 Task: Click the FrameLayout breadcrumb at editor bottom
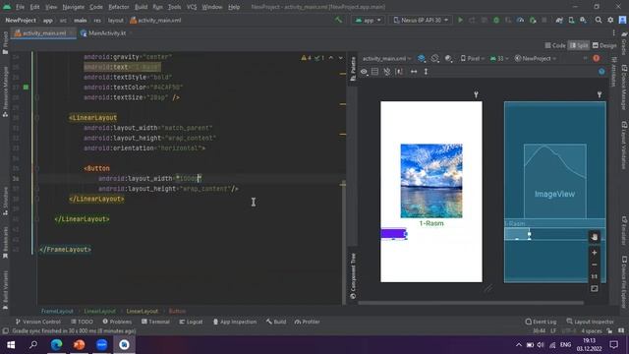coord(57,311)
